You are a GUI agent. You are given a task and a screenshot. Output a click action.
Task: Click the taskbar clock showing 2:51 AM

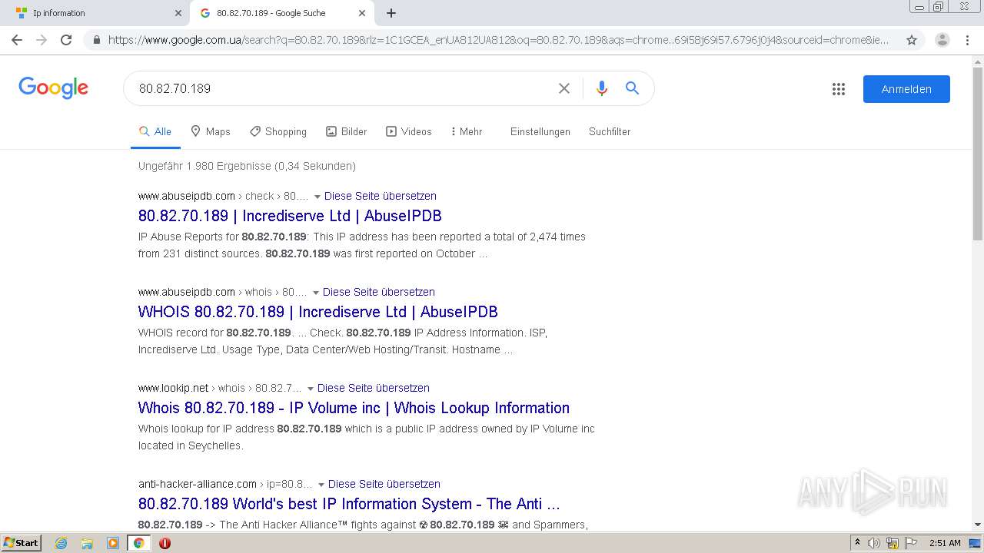point(945,543)
